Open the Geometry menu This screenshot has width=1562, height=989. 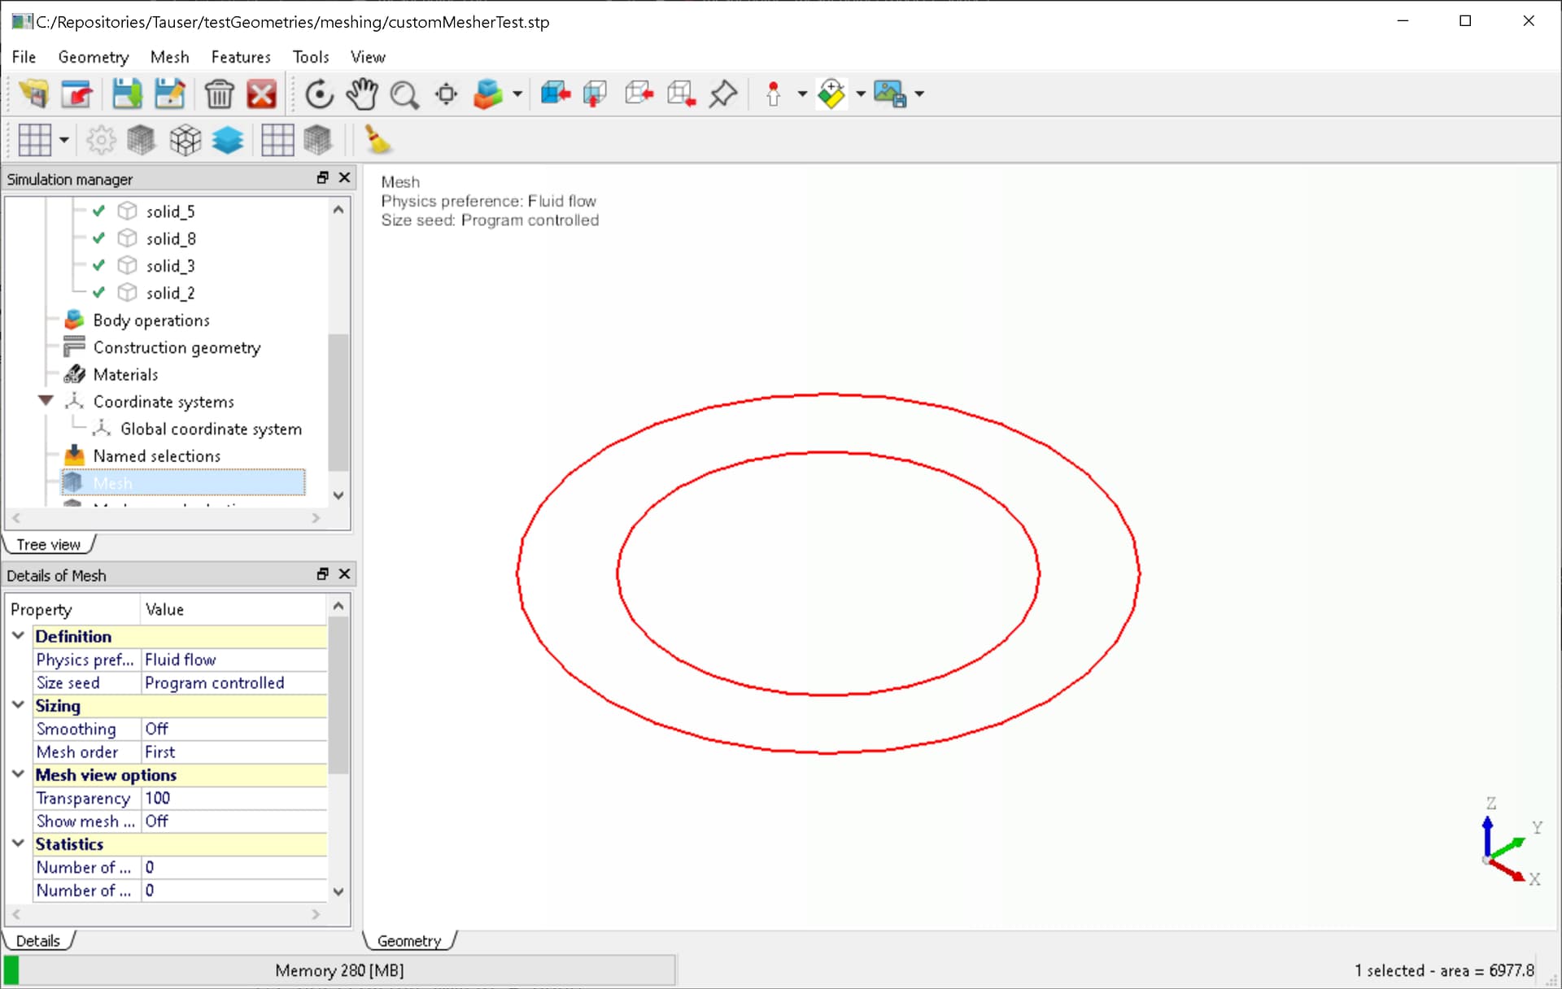coord(94,57)
